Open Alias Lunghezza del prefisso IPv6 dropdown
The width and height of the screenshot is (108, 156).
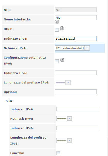pyautogui.click(x=64, y=140)
